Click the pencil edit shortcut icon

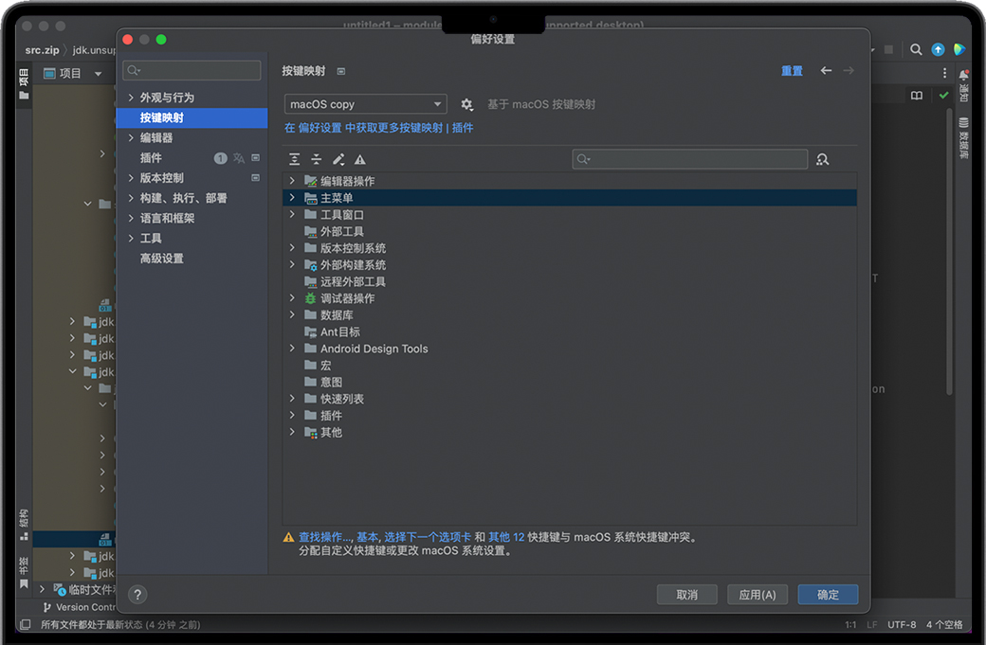point(338,160)
